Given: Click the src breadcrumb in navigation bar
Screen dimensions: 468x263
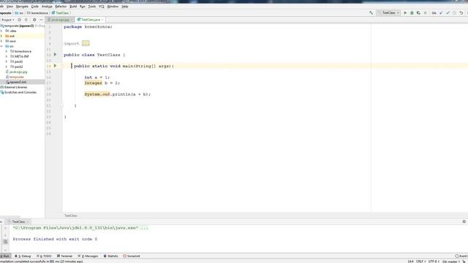Looking at the screenshot, I should 20,13.
